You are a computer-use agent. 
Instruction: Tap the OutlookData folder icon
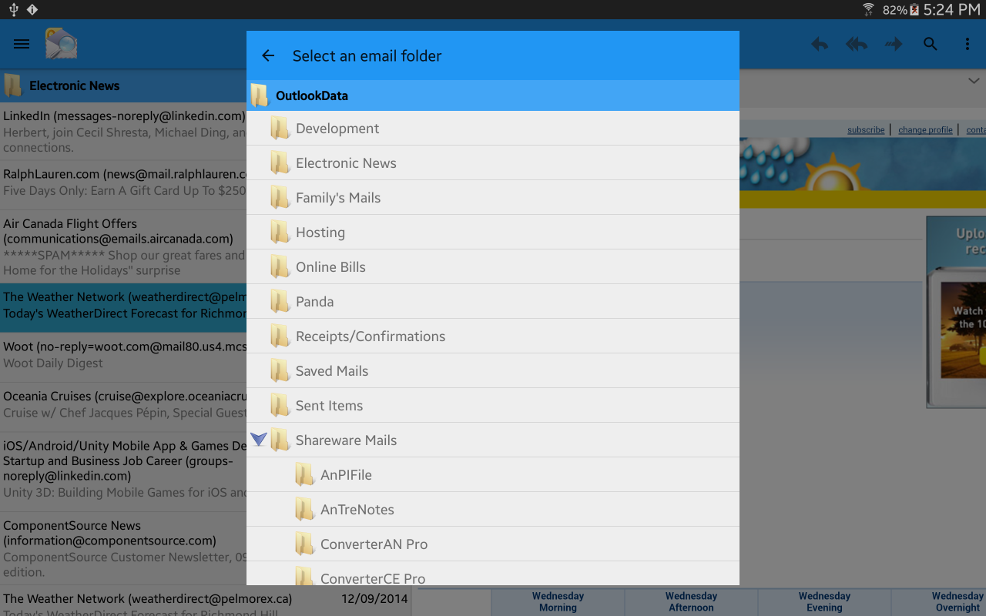(x=260, y=95)
